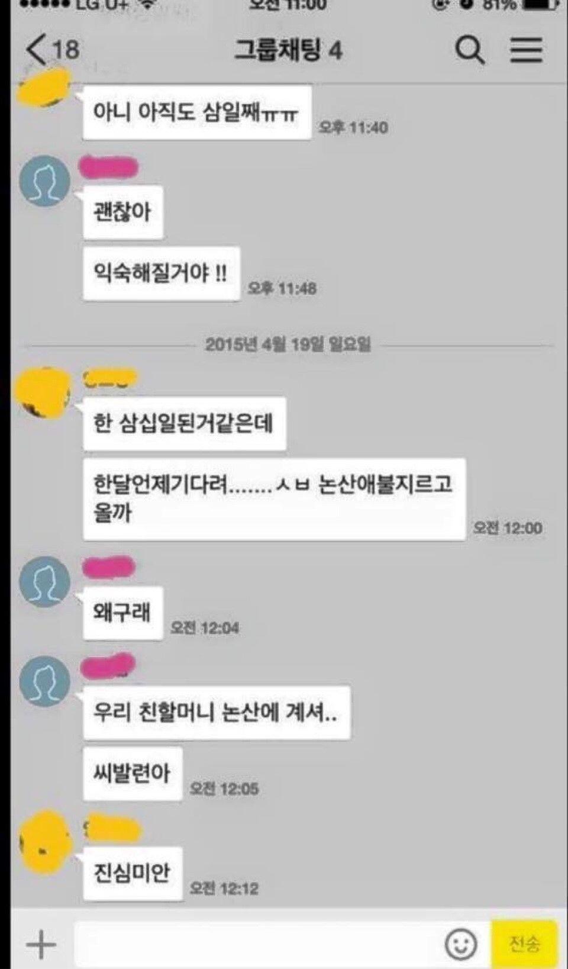Image resolution: width=568 pixels, height=969 pixels.
Task: Select the 익숙해질거야 !! message bubble
Action: (161, 273)
